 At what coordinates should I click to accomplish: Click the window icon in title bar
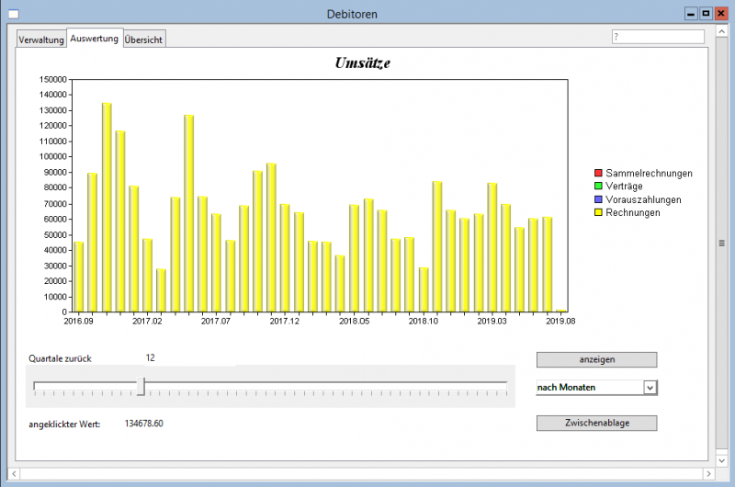(x=13, y=14)
